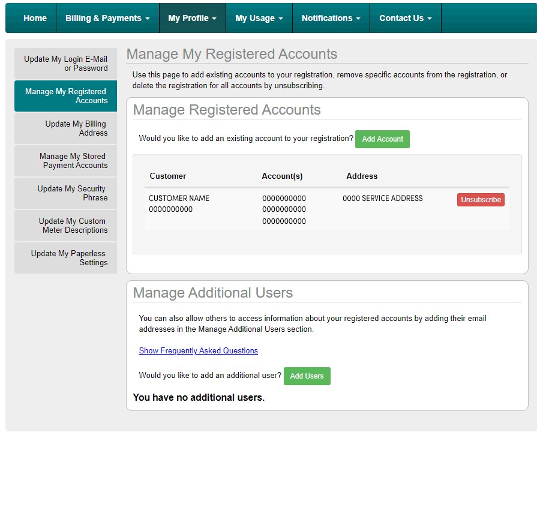Click the Customer column header
This screenshot has height=513, width=537.
168,176
